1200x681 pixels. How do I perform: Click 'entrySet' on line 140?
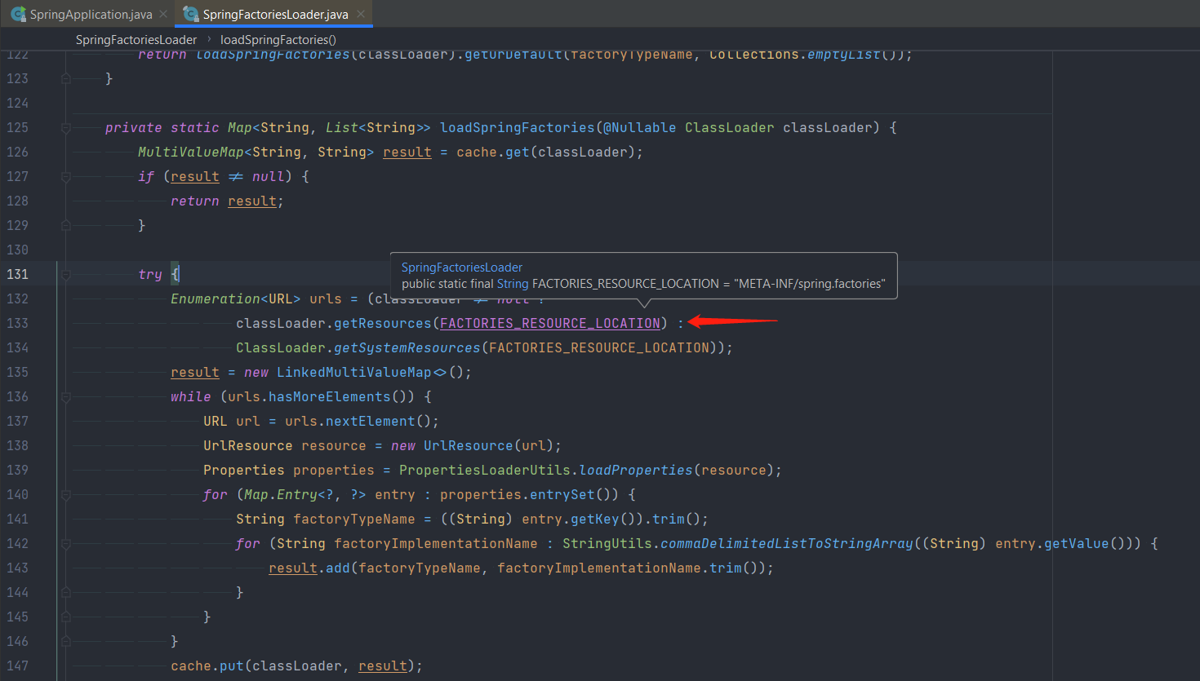[x=562, y=494]
